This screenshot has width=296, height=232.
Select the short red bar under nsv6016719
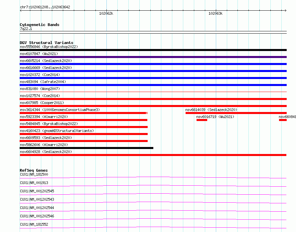[202, 120]
